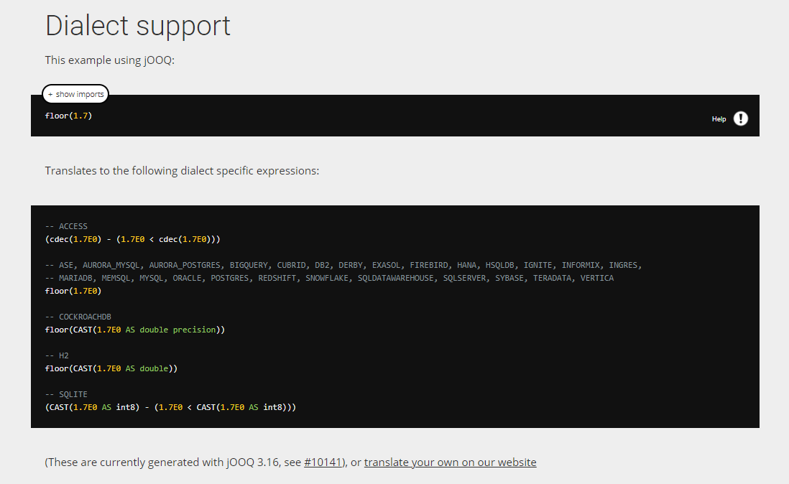The width and height of the screenshot is (789, 484).
Task: Click the floor(1.7) expression in the editor
Action: tap(68, 115)
